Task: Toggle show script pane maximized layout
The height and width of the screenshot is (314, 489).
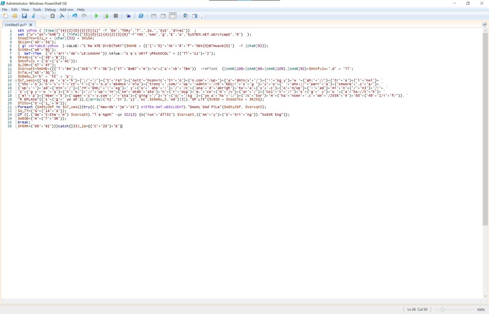Action: 173,16
